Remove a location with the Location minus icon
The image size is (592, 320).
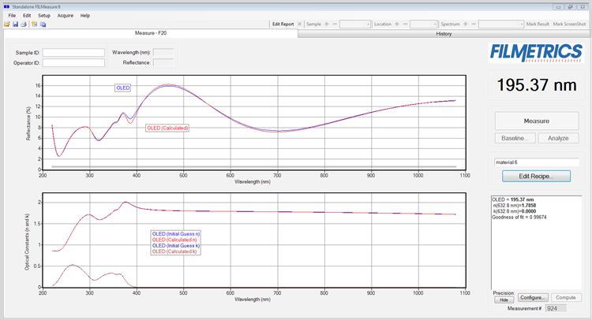point(405,24)
